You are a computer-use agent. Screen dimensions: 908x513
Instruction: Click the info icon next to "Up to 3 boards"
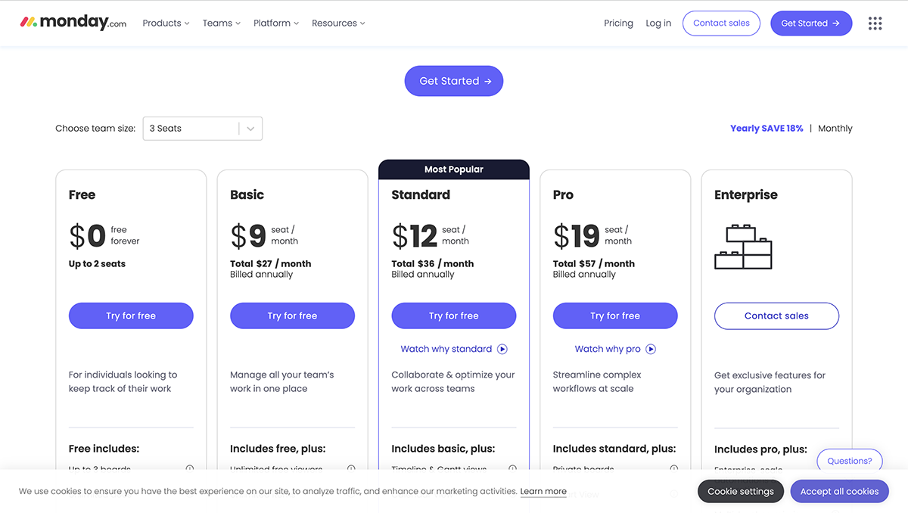(189, 469)
